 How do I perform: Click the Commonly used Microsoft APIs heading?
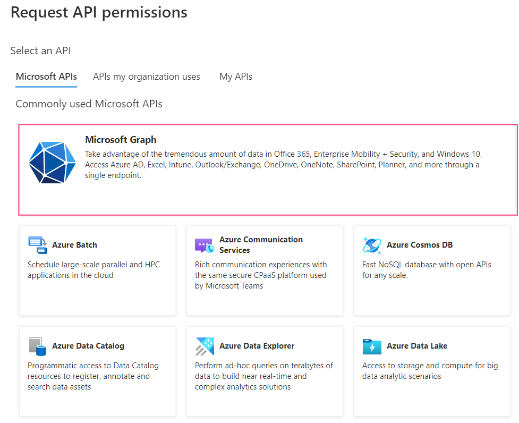tap(88, 103)
